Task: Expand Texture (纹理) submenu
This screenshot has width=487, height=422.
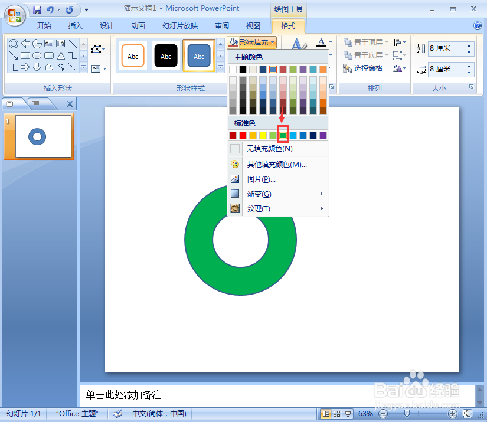Action: coord(278,209)
